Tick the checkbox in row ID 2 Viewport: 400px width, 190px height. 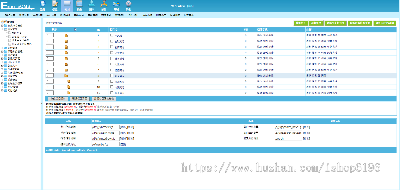click(112, 41)
